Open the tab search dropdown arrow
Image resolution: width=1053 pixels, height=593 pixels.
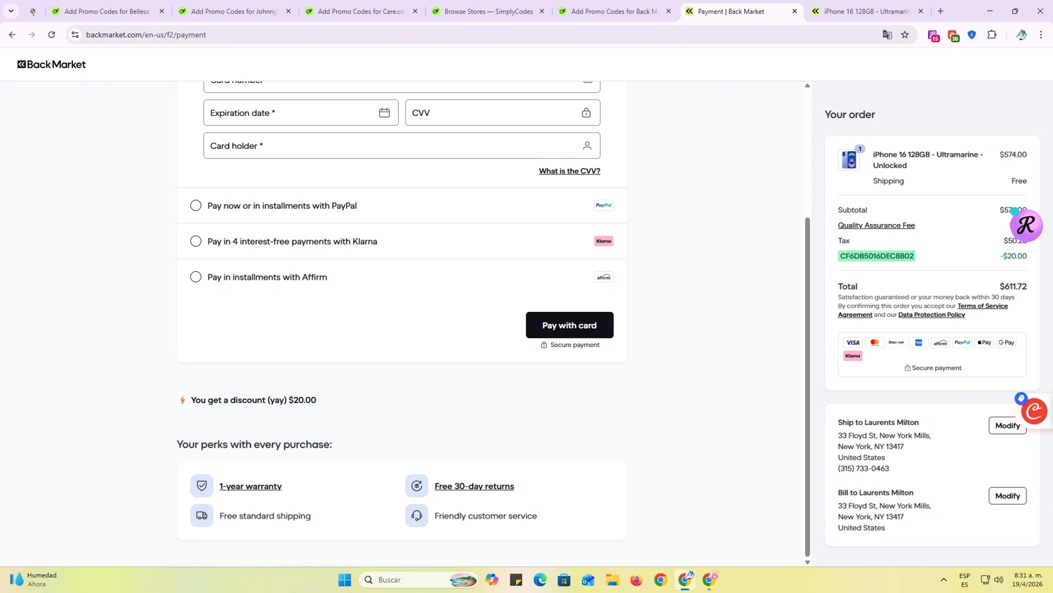pyautogui.click(x=11, y=11)
